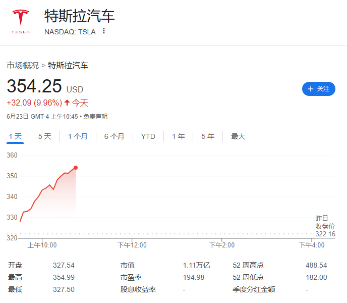Click the 市盈率 label

pos(131,278)
